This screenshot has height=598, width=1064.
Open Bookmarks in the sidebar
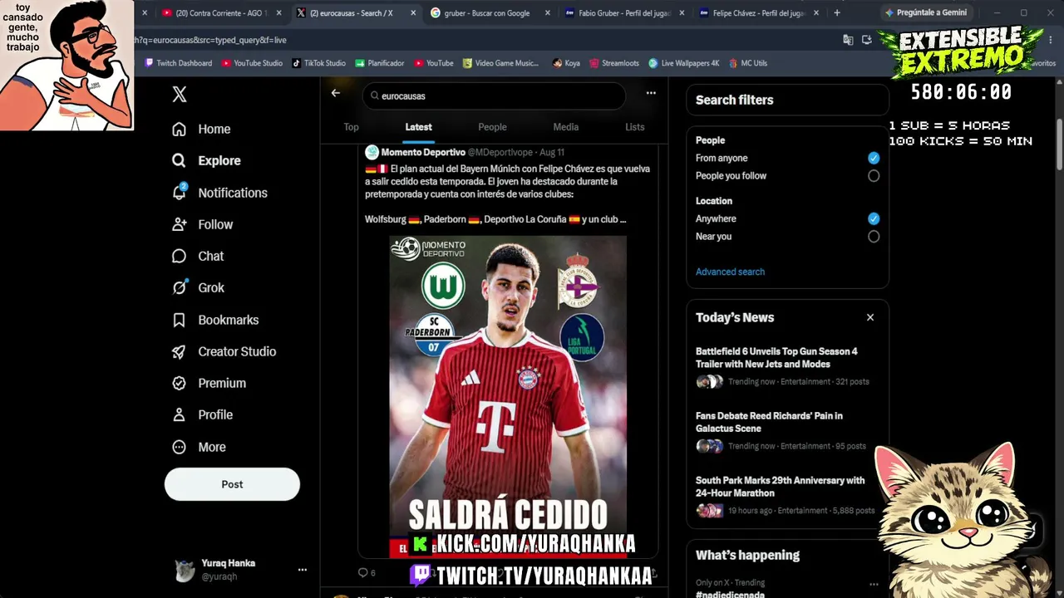215,320
